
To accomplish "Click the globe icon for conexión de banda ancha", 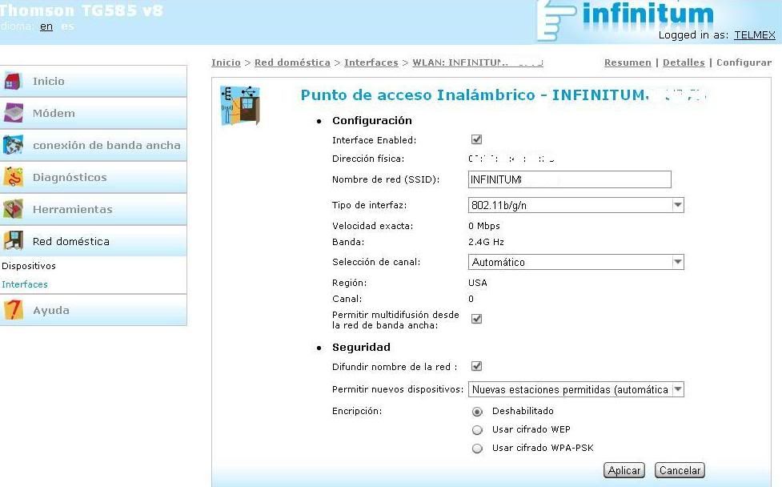I will click(13, 145).
